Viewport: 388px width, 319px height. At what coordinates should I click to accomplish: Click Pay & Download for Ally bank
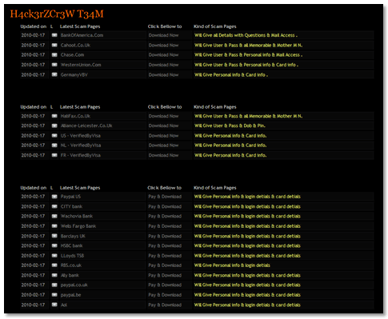tap(165, 275)
